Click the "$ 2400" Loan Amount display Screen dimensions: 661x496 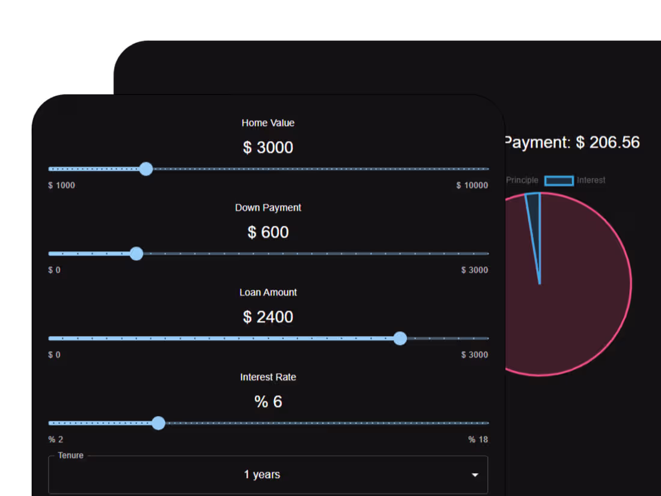[268, 317]
